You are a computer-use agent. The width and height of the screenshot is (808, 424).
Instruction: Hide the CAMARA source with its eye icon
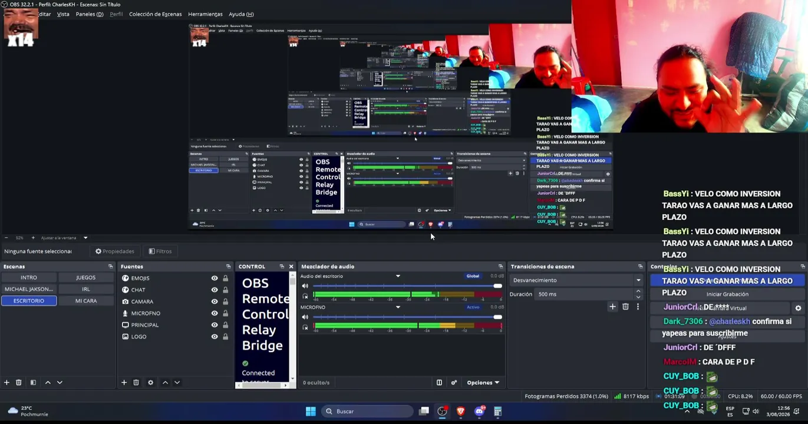(x=215, y=302)
